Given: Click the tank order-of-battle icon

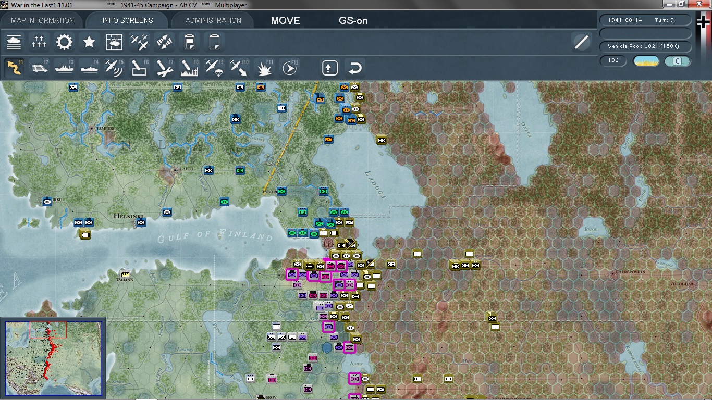Looking at the screenshot, I should 14,42.
